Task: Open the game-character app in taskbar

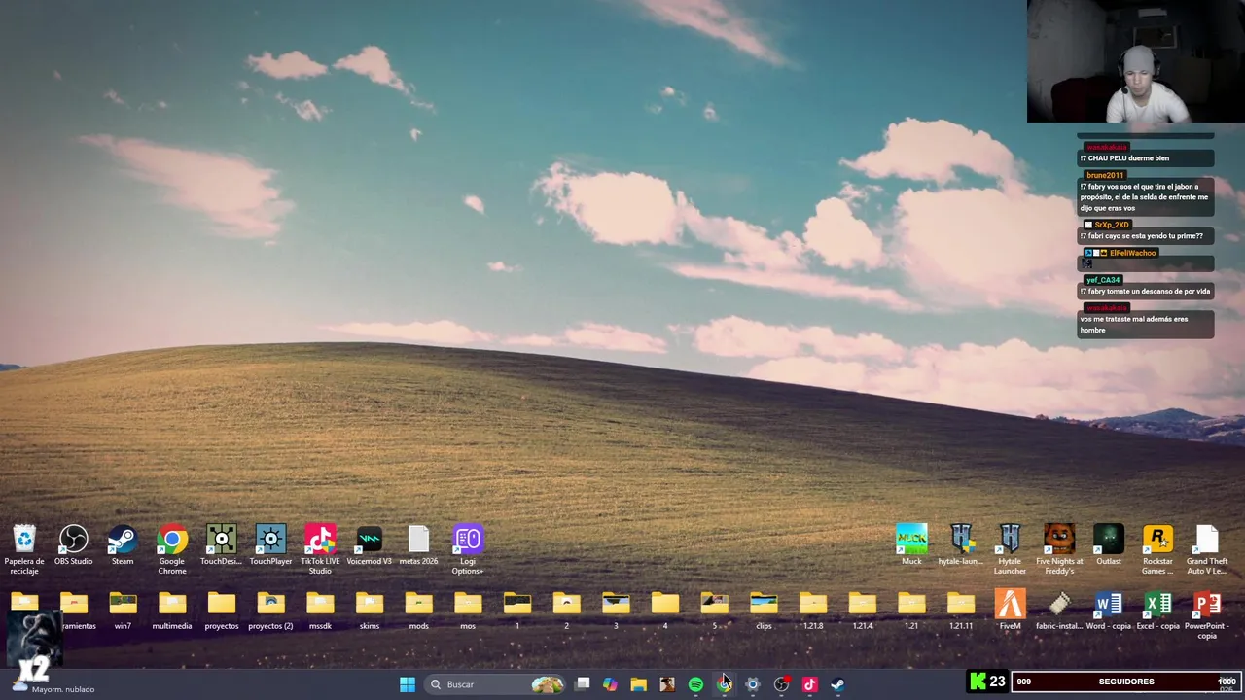Action: tap(667, 684)
